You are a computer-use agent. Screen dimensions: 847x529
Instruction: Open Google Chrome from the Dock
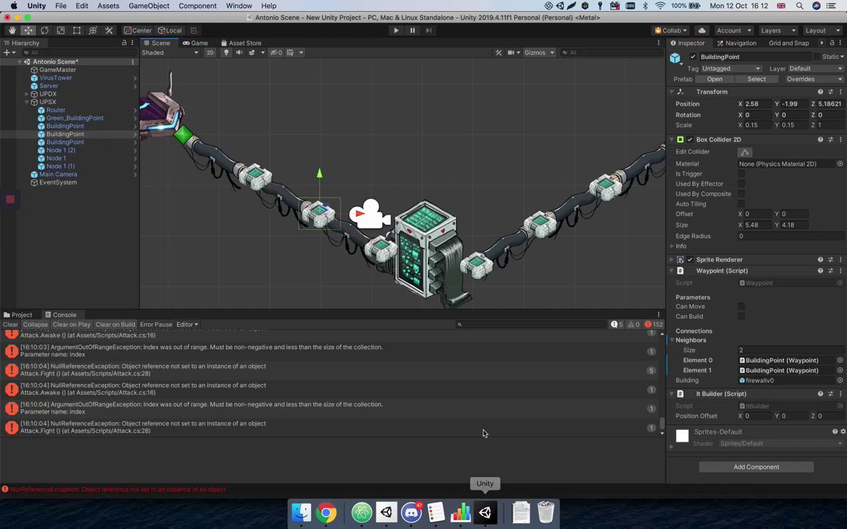click(326, 511)
